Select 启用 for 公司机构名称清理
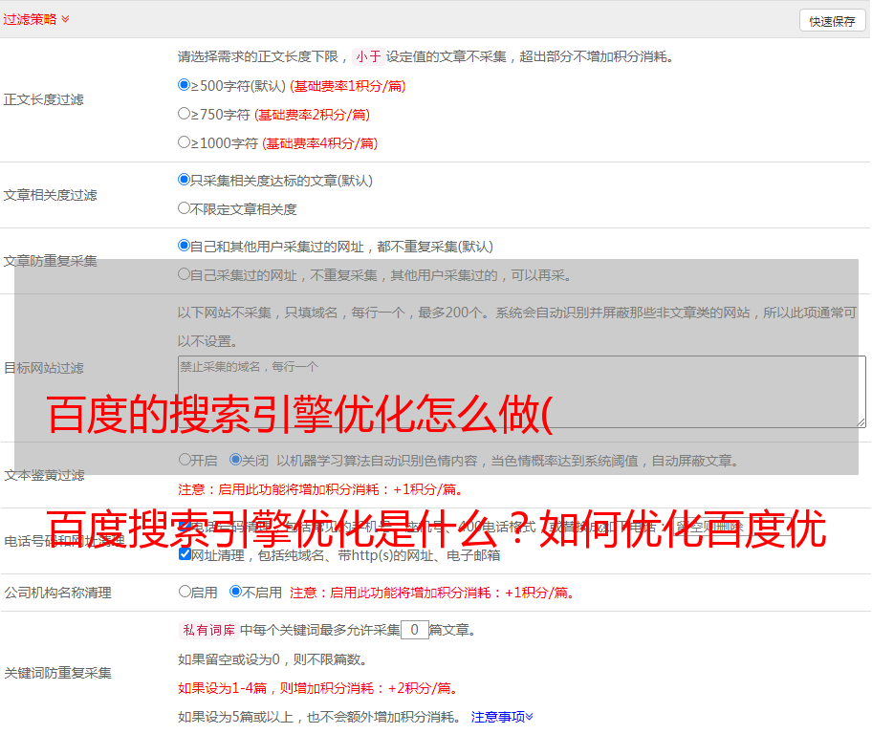Viewport: 872px width, 734px height. point(185,592)
